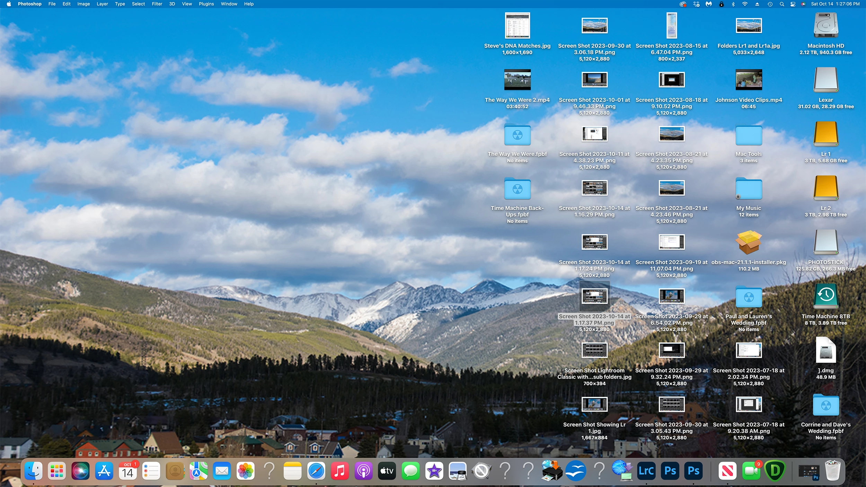Launch Safari from the dock
This screenshot has height=487, width=866.
click(x=316, y=471)
